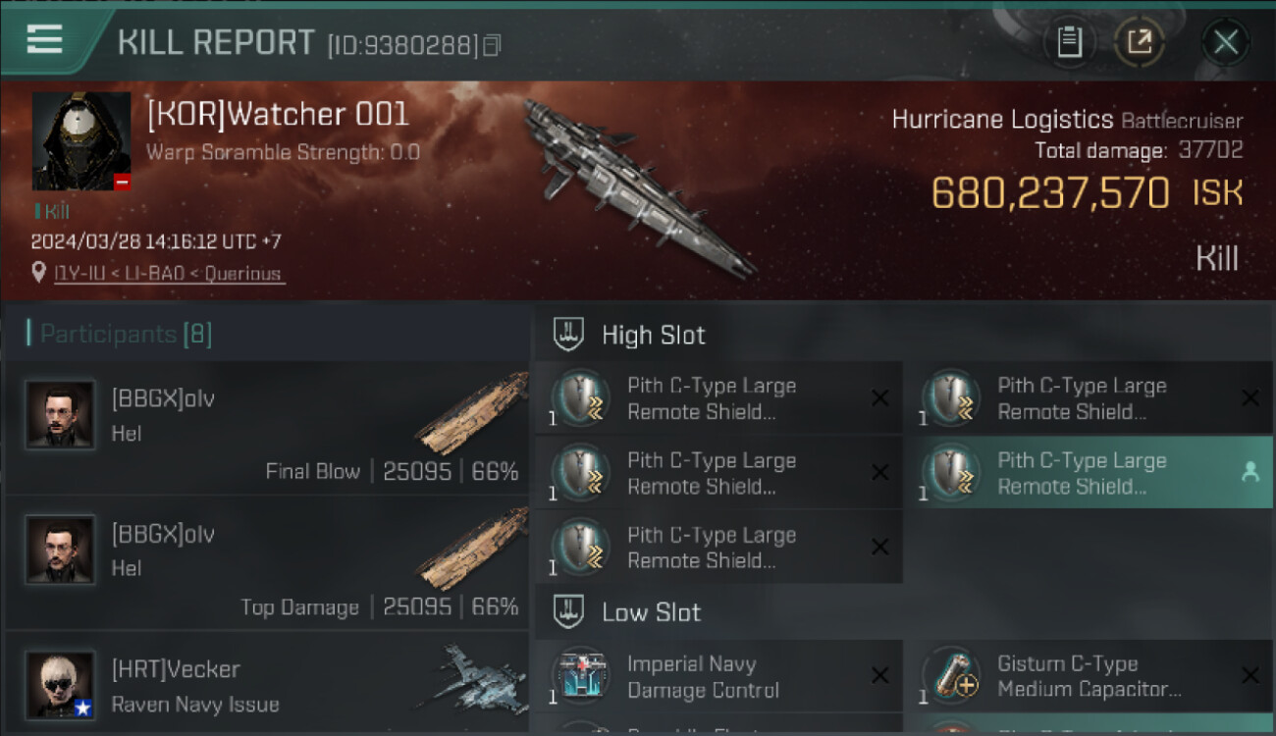This screenshot has width=1276, height=736.
Task: Close the Kill Report window
Action: (1225, 42)
